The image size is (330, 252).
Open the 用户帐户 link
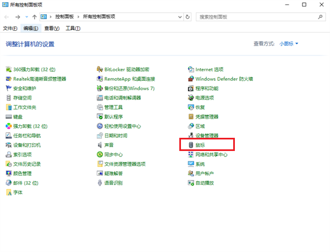[x=205, y=173]
